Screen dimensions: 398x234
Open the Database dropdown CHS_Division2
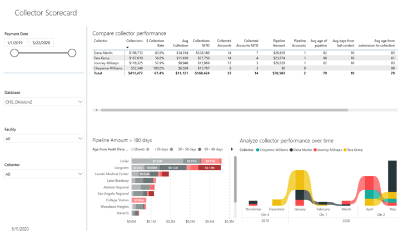pos(44,102)
